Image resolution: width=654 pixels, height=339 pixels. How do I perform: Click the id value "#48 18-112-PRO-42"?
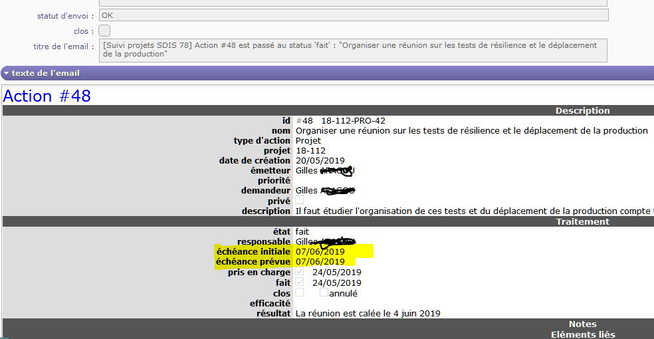pyautogui.click(x=340, y=121)
